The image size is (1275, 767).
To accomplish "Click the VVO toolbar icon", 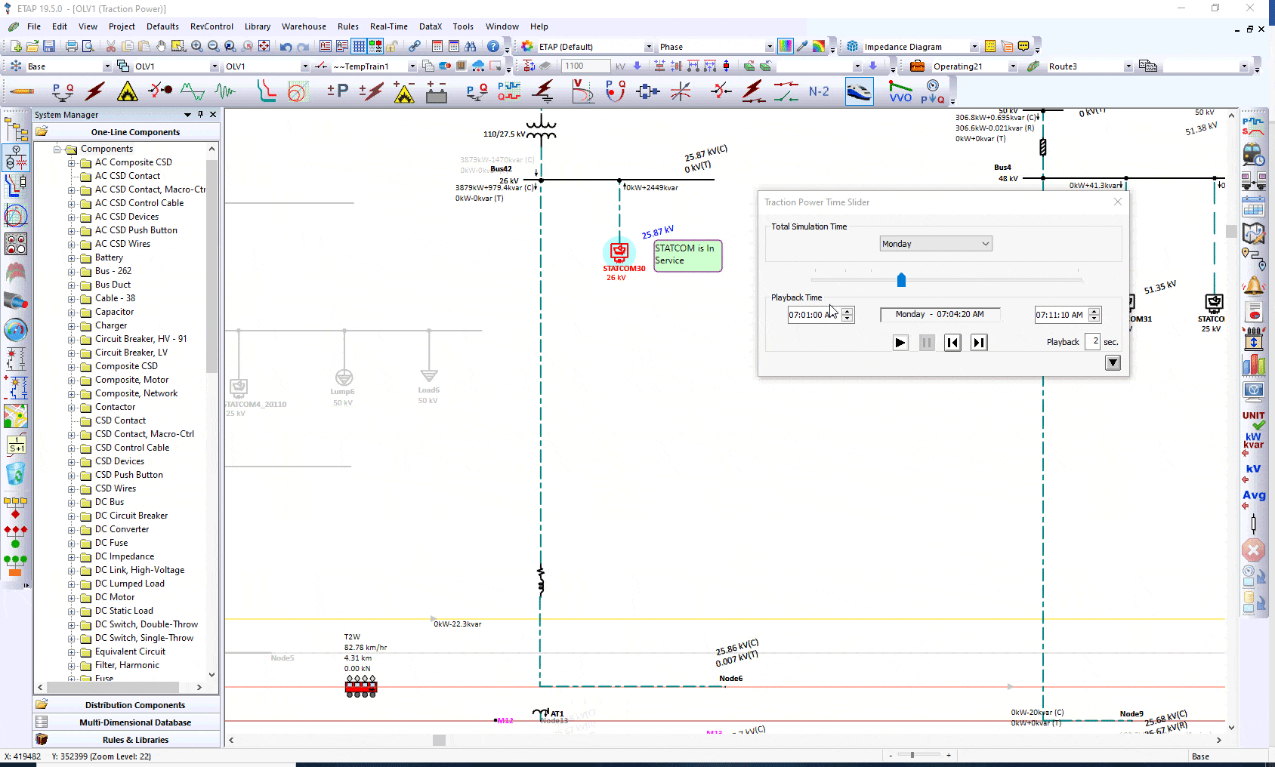I will point(900,91).
